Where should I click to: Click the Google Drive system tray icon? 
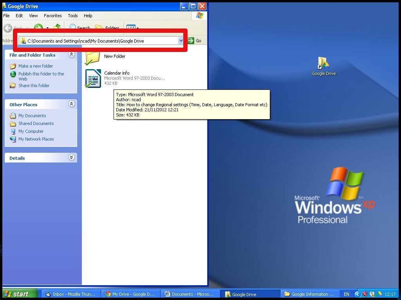pos(379,294)
